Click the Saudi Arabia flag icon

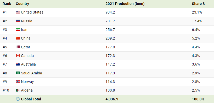tap(18, 73)
